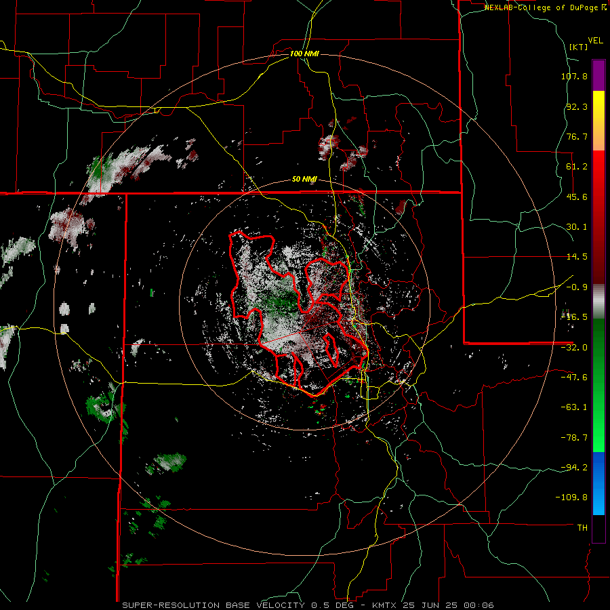Viewport: 610px width, 610px height.
Task: Click the VEL legend title
Action: pos(596,40)
